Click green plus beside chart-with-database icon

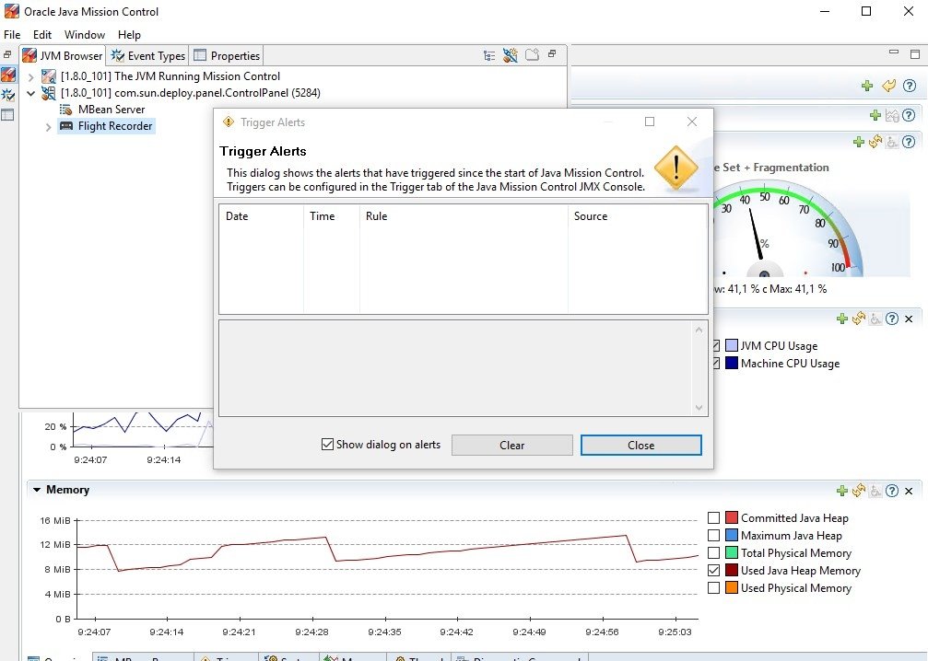click(x=875, y=115)
